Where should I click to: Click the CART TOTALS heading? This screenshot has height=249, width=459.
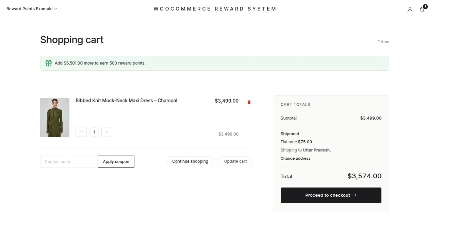pos(295,105)
